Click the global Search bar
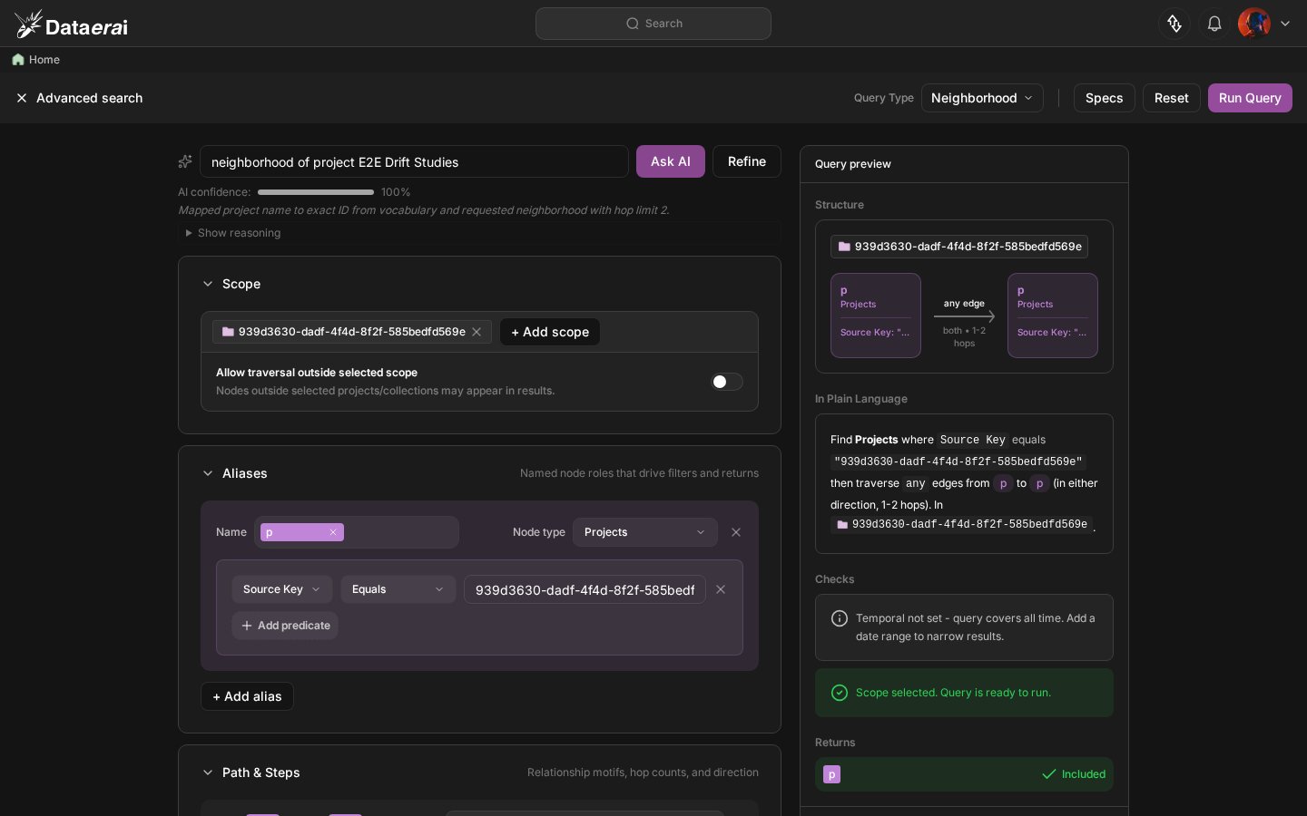Image resolution: width=1307 pixels, height=816 pixels. [653, 24]
